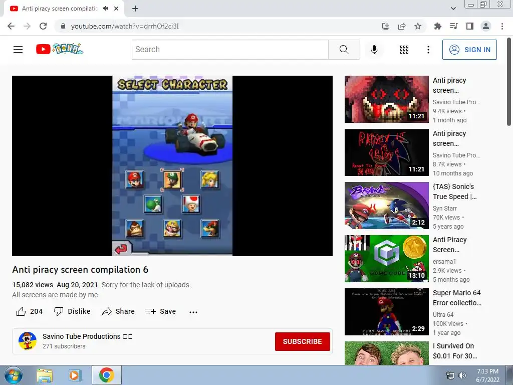Open the Brawl Mario Sonic thumbnail
513x385 pixels.
(x=386, y=205)
